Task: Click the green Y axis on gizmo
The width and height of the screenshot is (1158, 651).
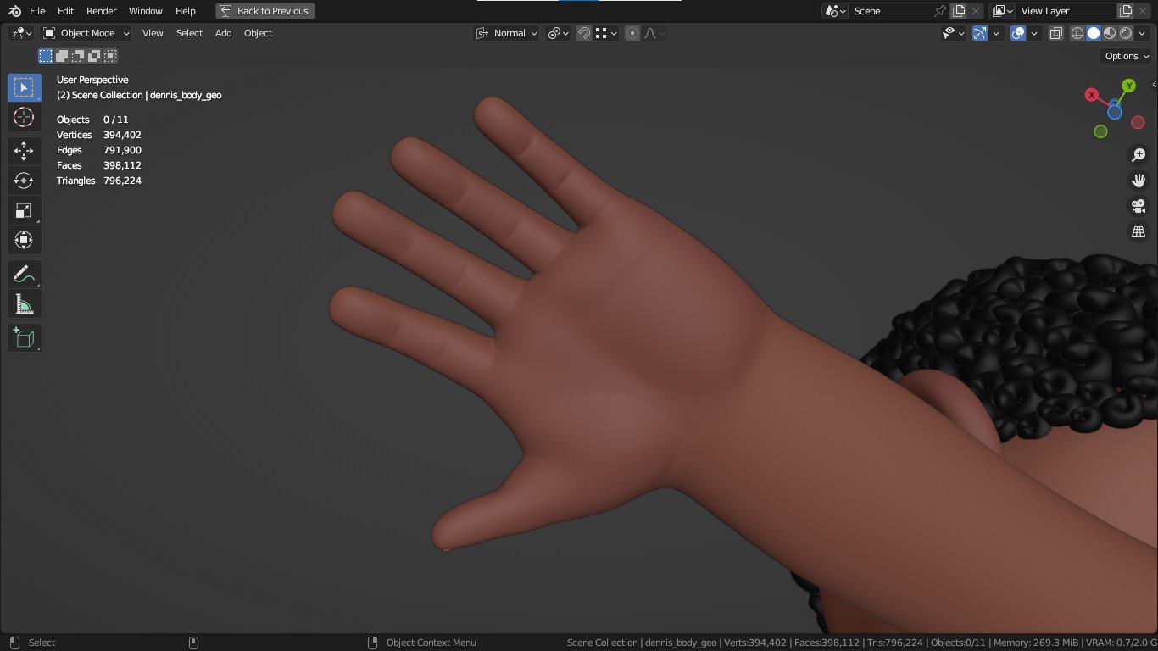Action: coord(1129,86)
